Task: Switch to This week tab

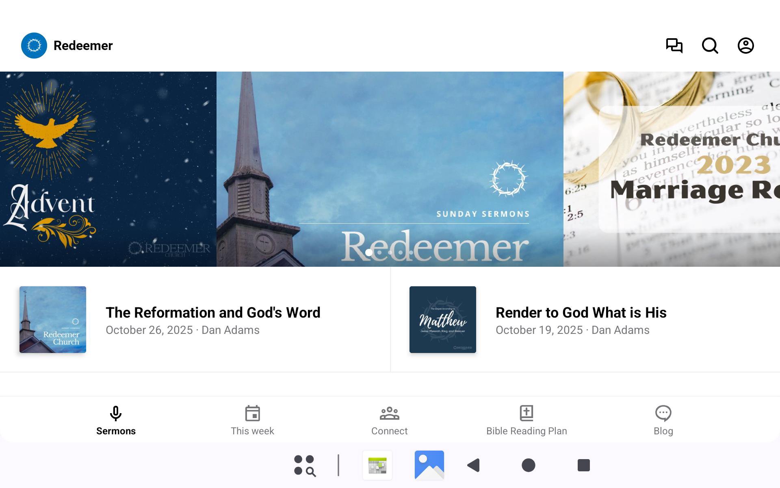Action: click(252, 420)
